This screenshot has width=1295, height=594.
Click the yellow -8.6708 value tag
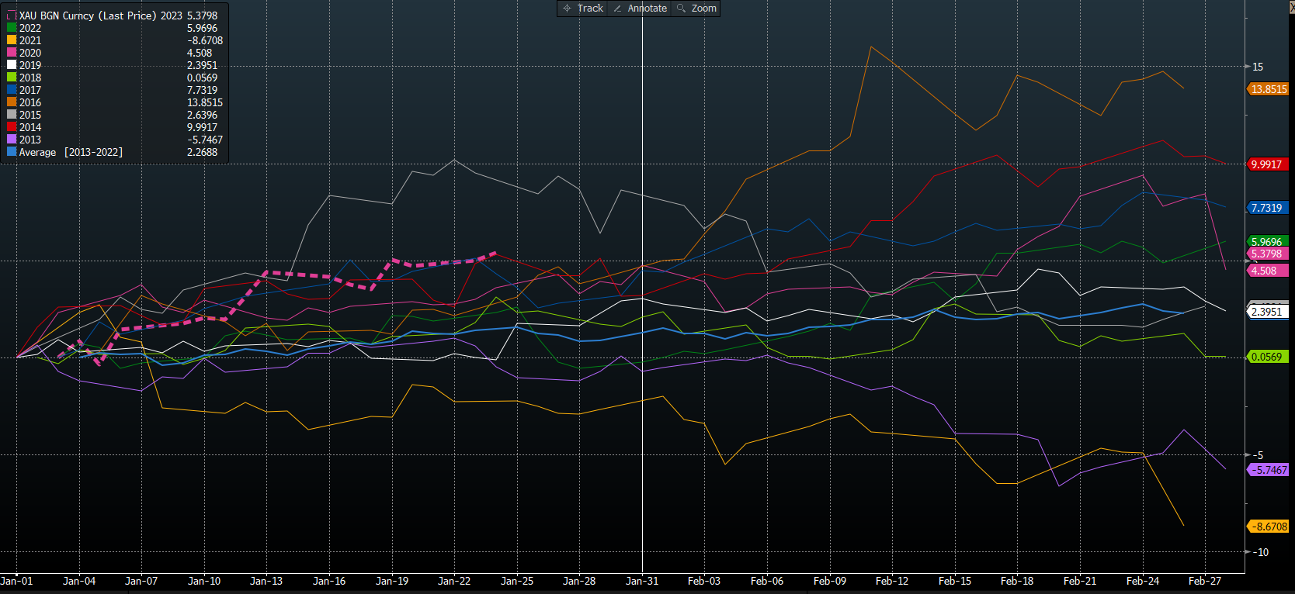click(1269, 527)
